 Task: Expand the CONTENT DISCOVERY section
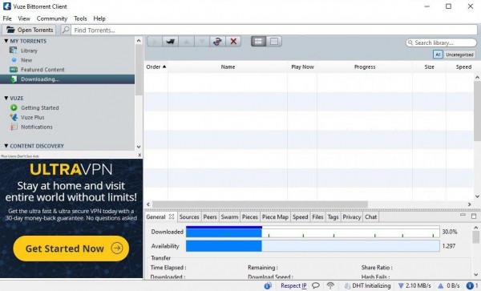coord(6,146)
